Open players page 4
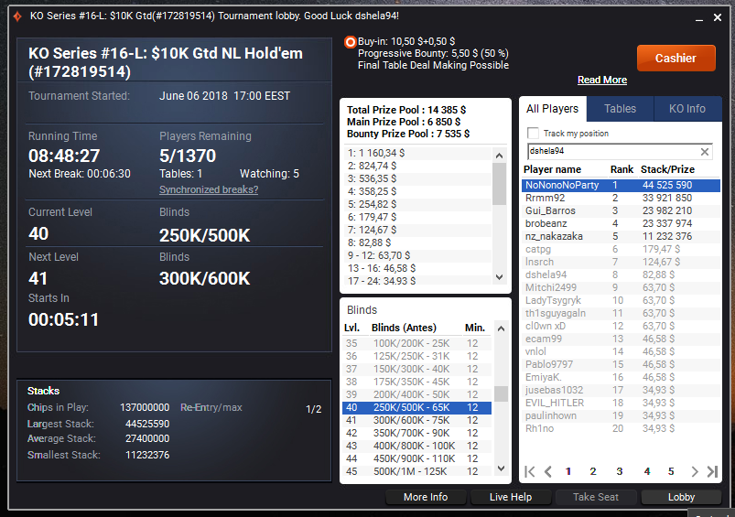735x517 pixels. point(647,471)
